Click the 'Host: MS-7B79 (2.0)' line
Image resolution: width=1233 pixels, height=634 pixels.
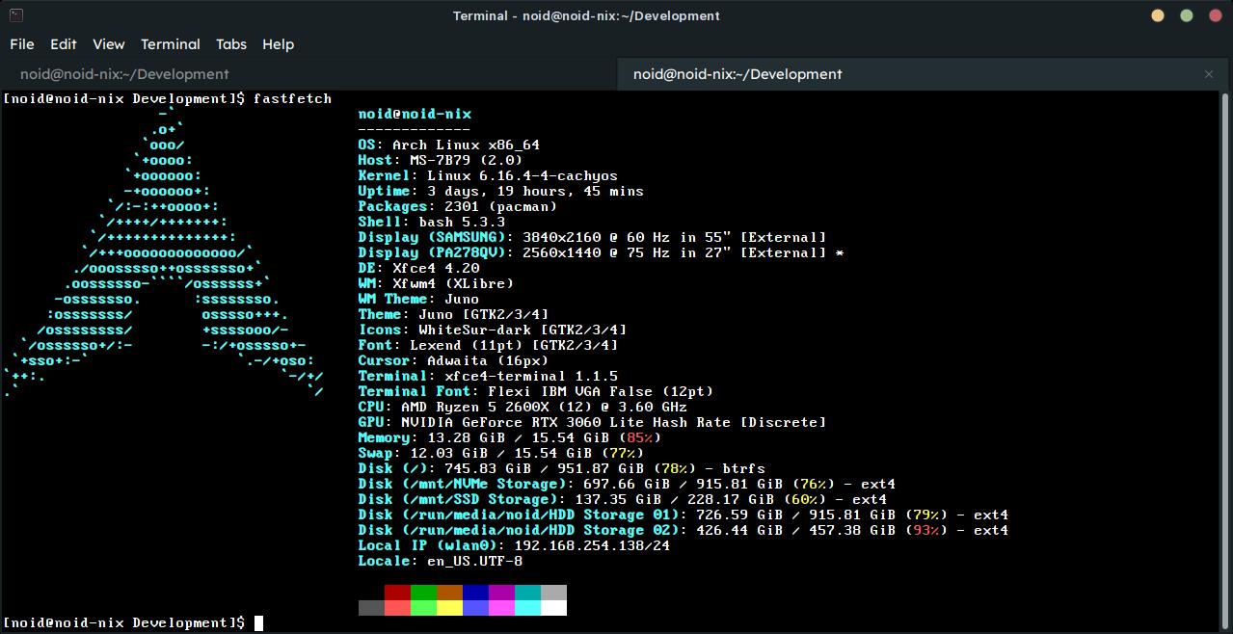click(x=441, y=160)
